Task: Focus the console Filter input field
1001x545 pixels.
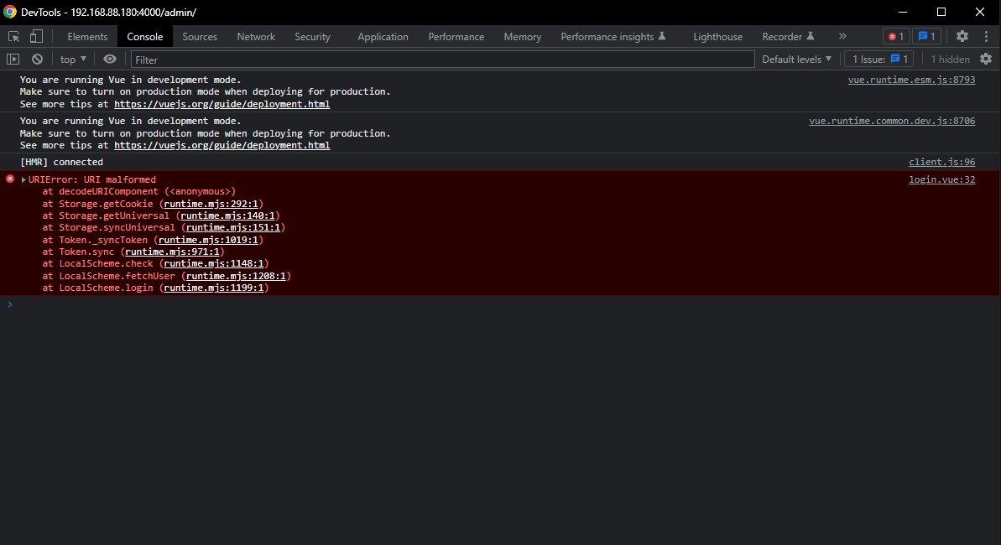Action: coord(442,60)
